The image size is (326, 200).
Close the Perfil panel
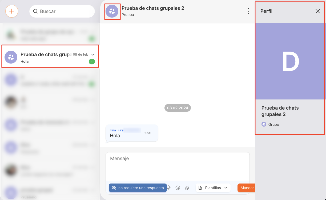click(317, 11)
